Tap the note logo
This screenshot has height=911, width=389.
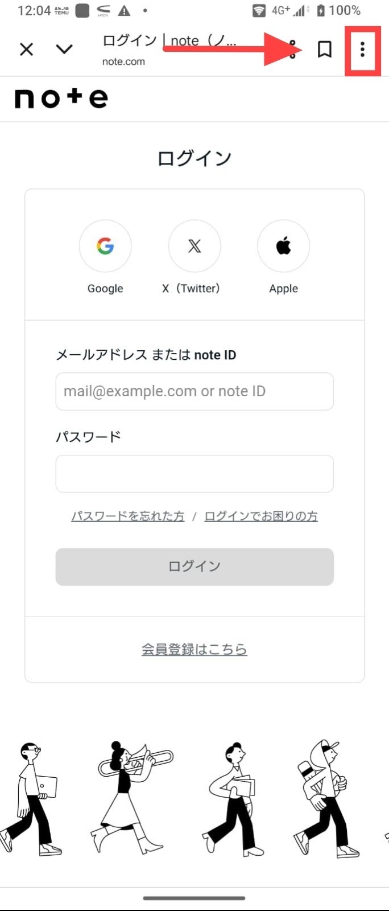click(61, 99)
